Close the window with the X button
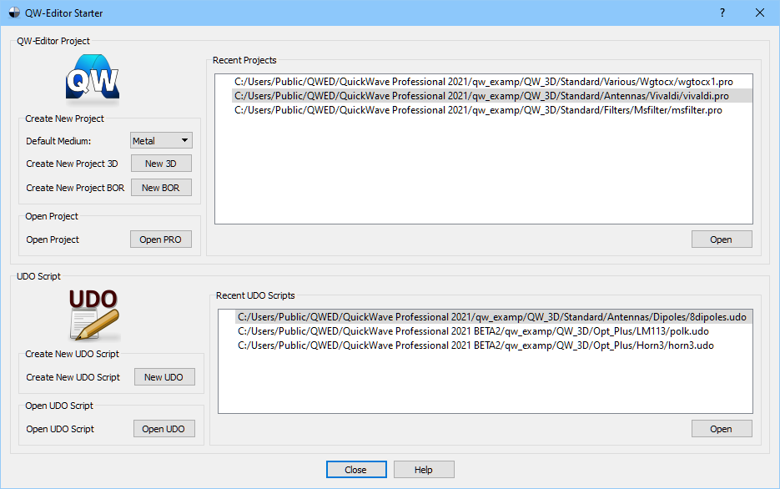780x489 pixels. tap(760, 13)
